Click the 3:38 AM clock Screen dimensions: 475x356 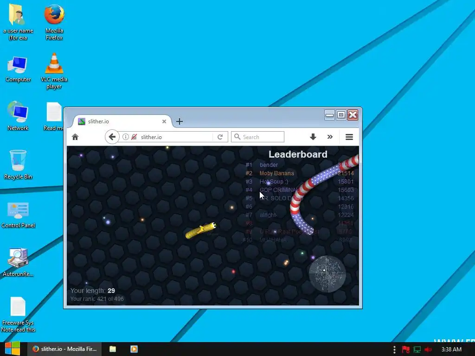(x=451, y=350)
